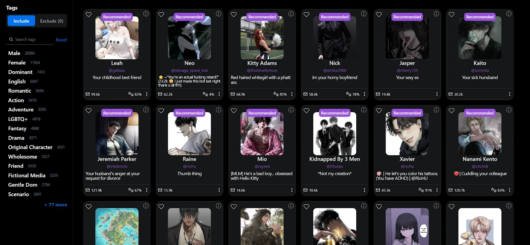Visit creator @galleau profile

(x=117, y=70)
